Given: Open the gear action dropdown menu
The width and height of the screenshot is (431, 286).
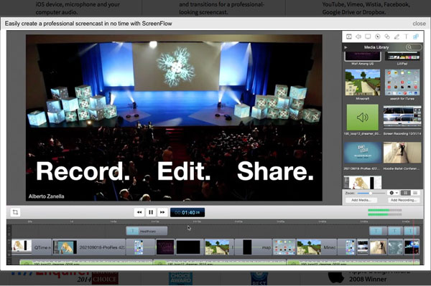Looking at the screenshot, I should click(x=393, y=193).
